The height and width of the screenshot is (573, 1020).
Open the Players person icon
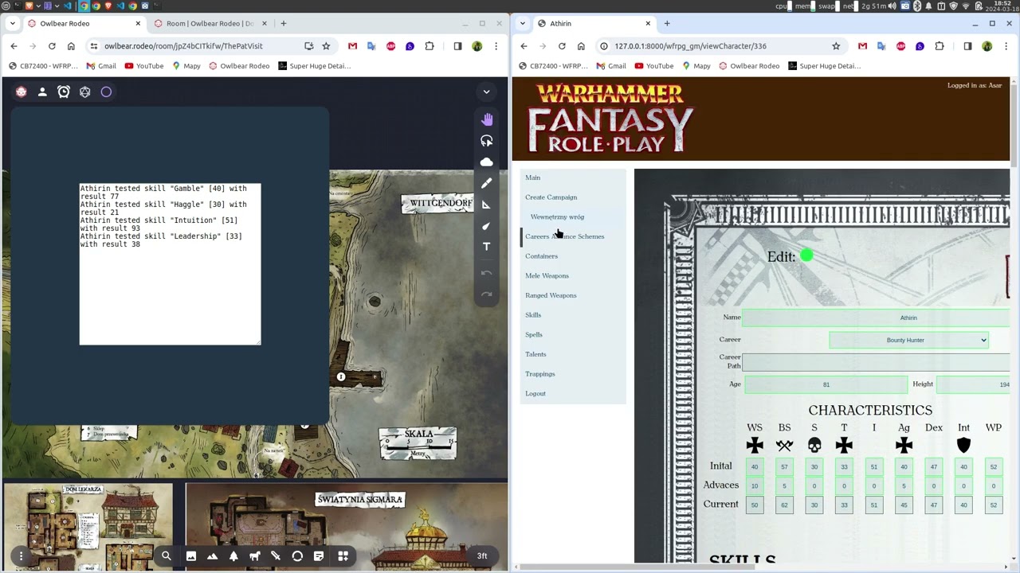click(x=42, y=92)
